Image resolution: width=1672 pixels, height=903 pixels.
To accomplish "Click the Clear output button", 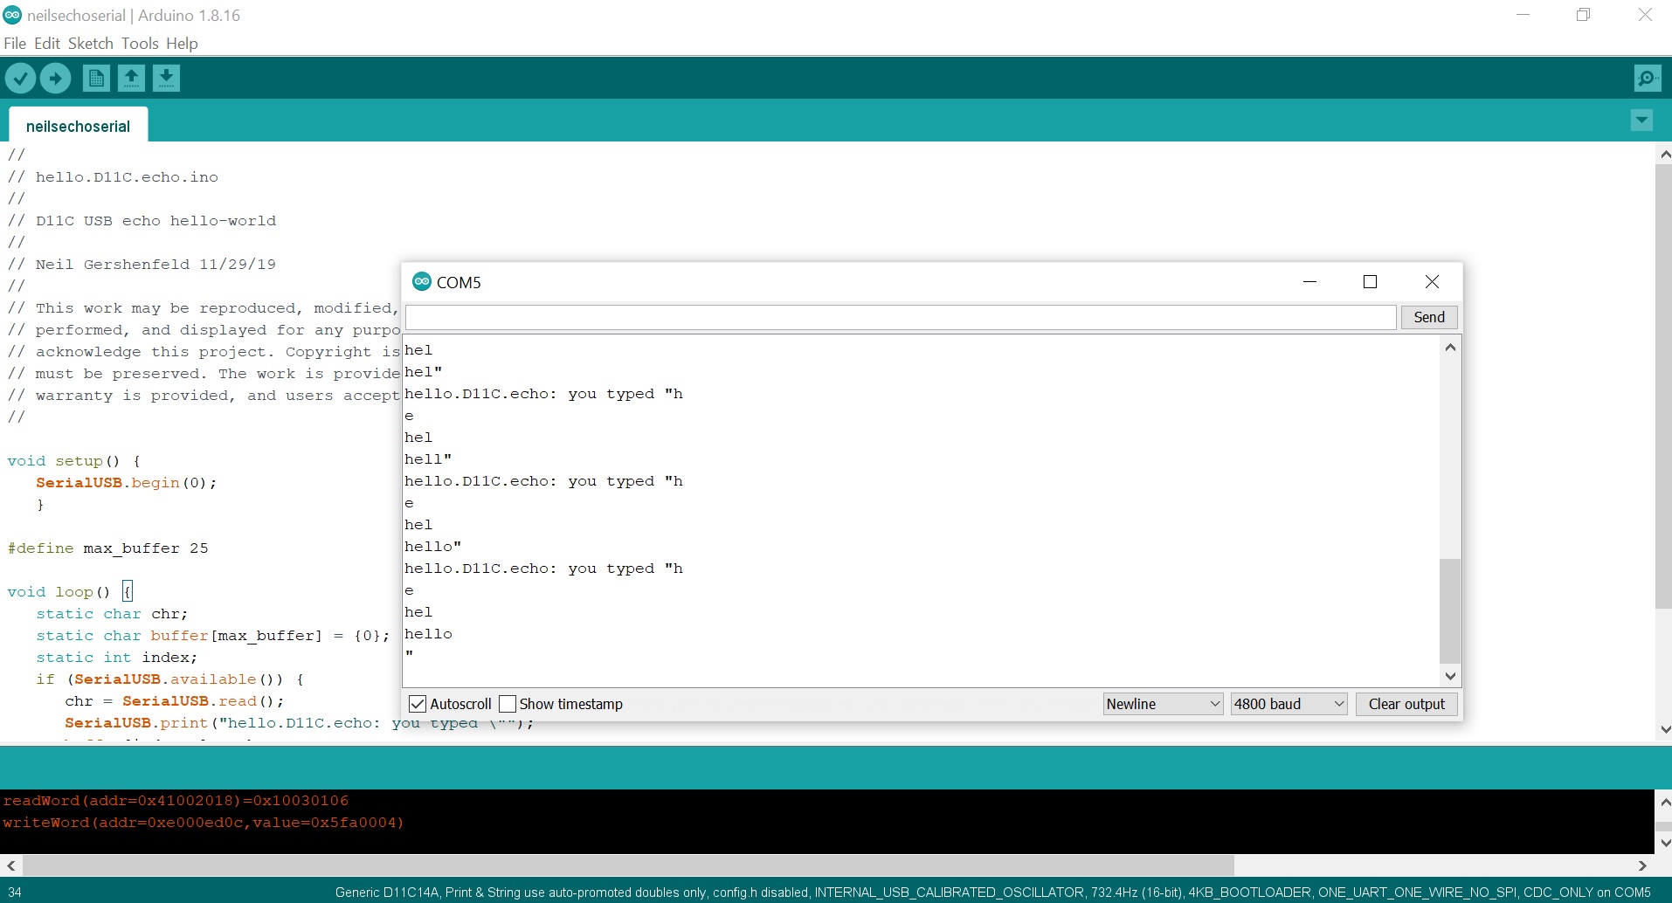I will point(1406,704).
